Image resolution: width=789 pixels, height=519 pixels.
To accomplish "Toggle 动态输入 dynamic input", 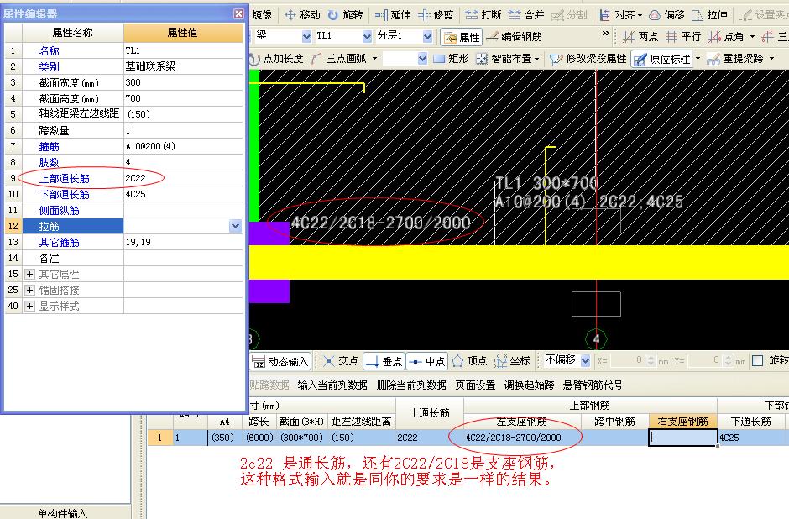I will (x=280, y=361).
